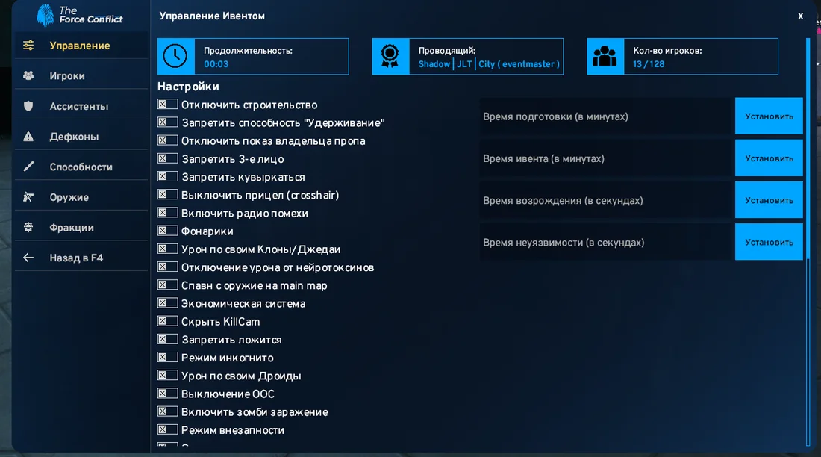
Task: Switch to the Ассистенты section
Action: [81, 106]
